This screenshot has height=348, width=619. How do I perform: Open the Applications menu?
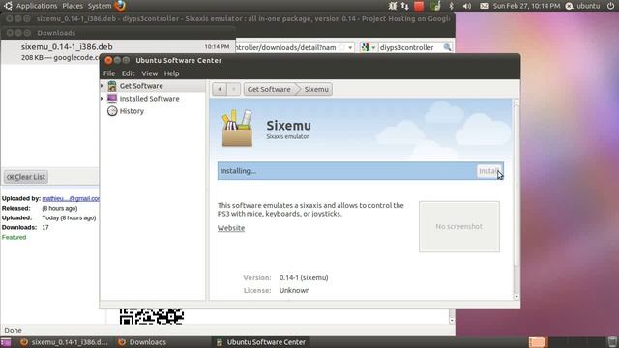37,6
